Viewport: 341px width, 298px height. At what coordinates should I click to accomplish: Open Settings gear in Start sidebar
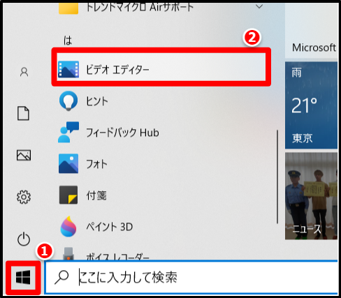24,197
